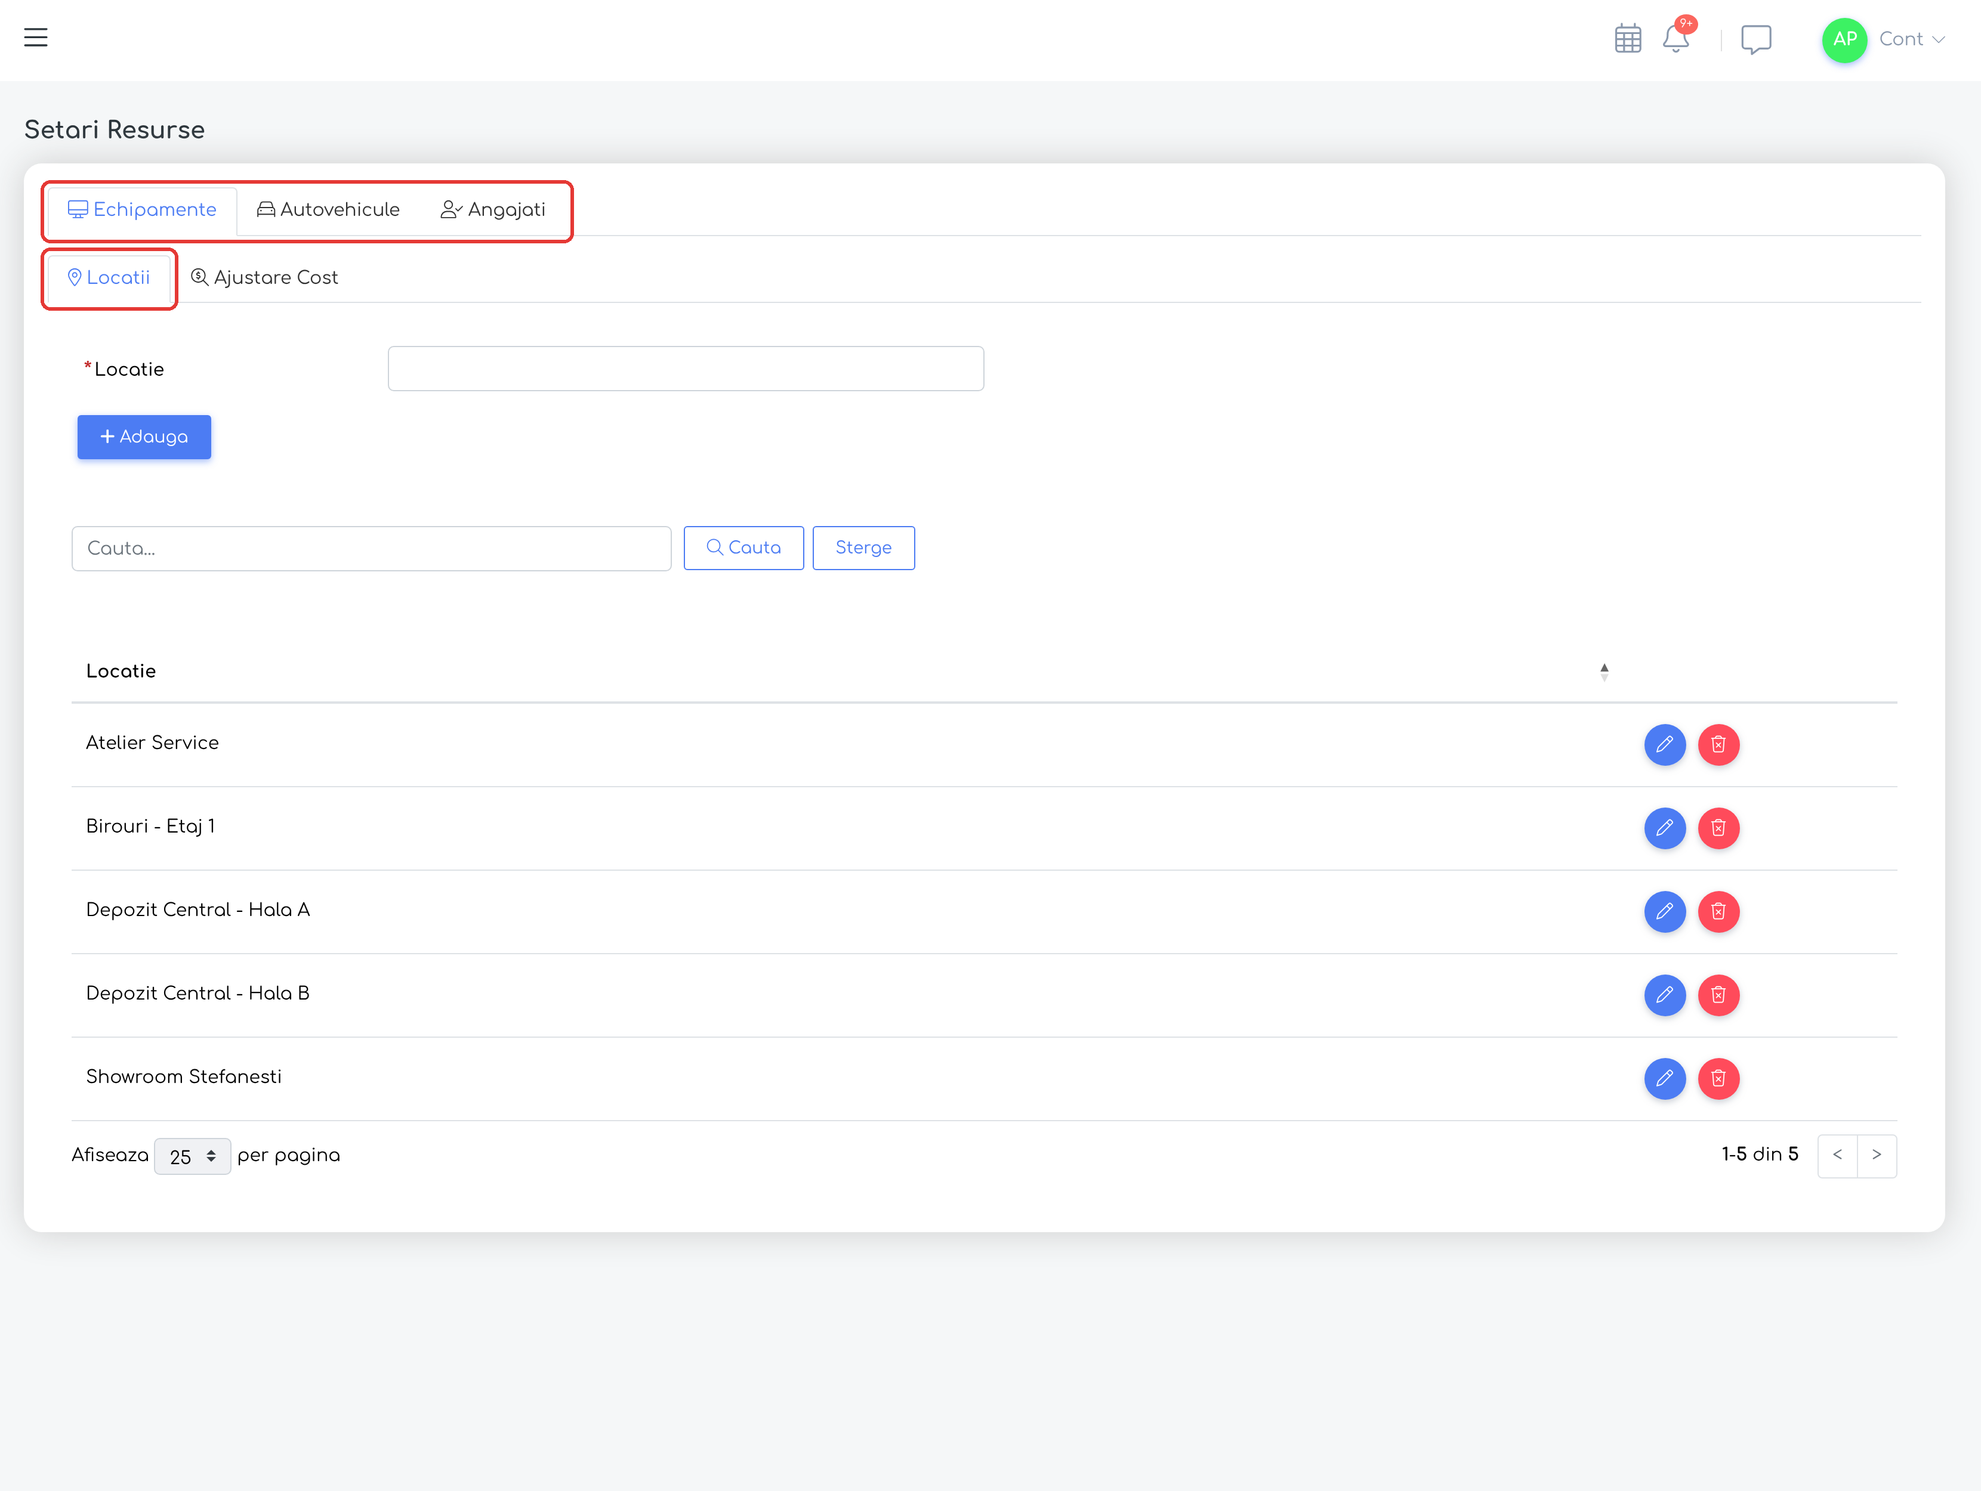This screenshot has height=1491, width=1981.
Task: Open the chat messages icon
Action: click(1755, 39)
